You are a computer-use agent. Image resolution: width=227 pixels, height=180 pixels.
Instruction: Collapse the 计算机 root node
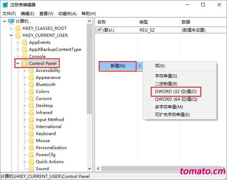click(x=4, y=21)
